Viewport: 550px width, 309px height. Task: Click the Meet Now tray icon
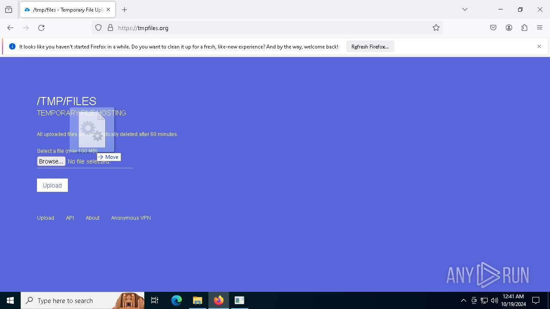(474, 300)
